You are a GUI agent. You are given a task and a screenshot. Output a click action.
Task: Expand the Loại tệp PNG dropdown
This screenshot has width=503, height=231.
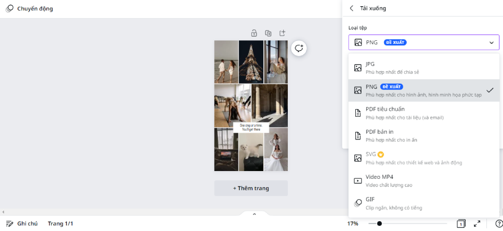point(424,42)
